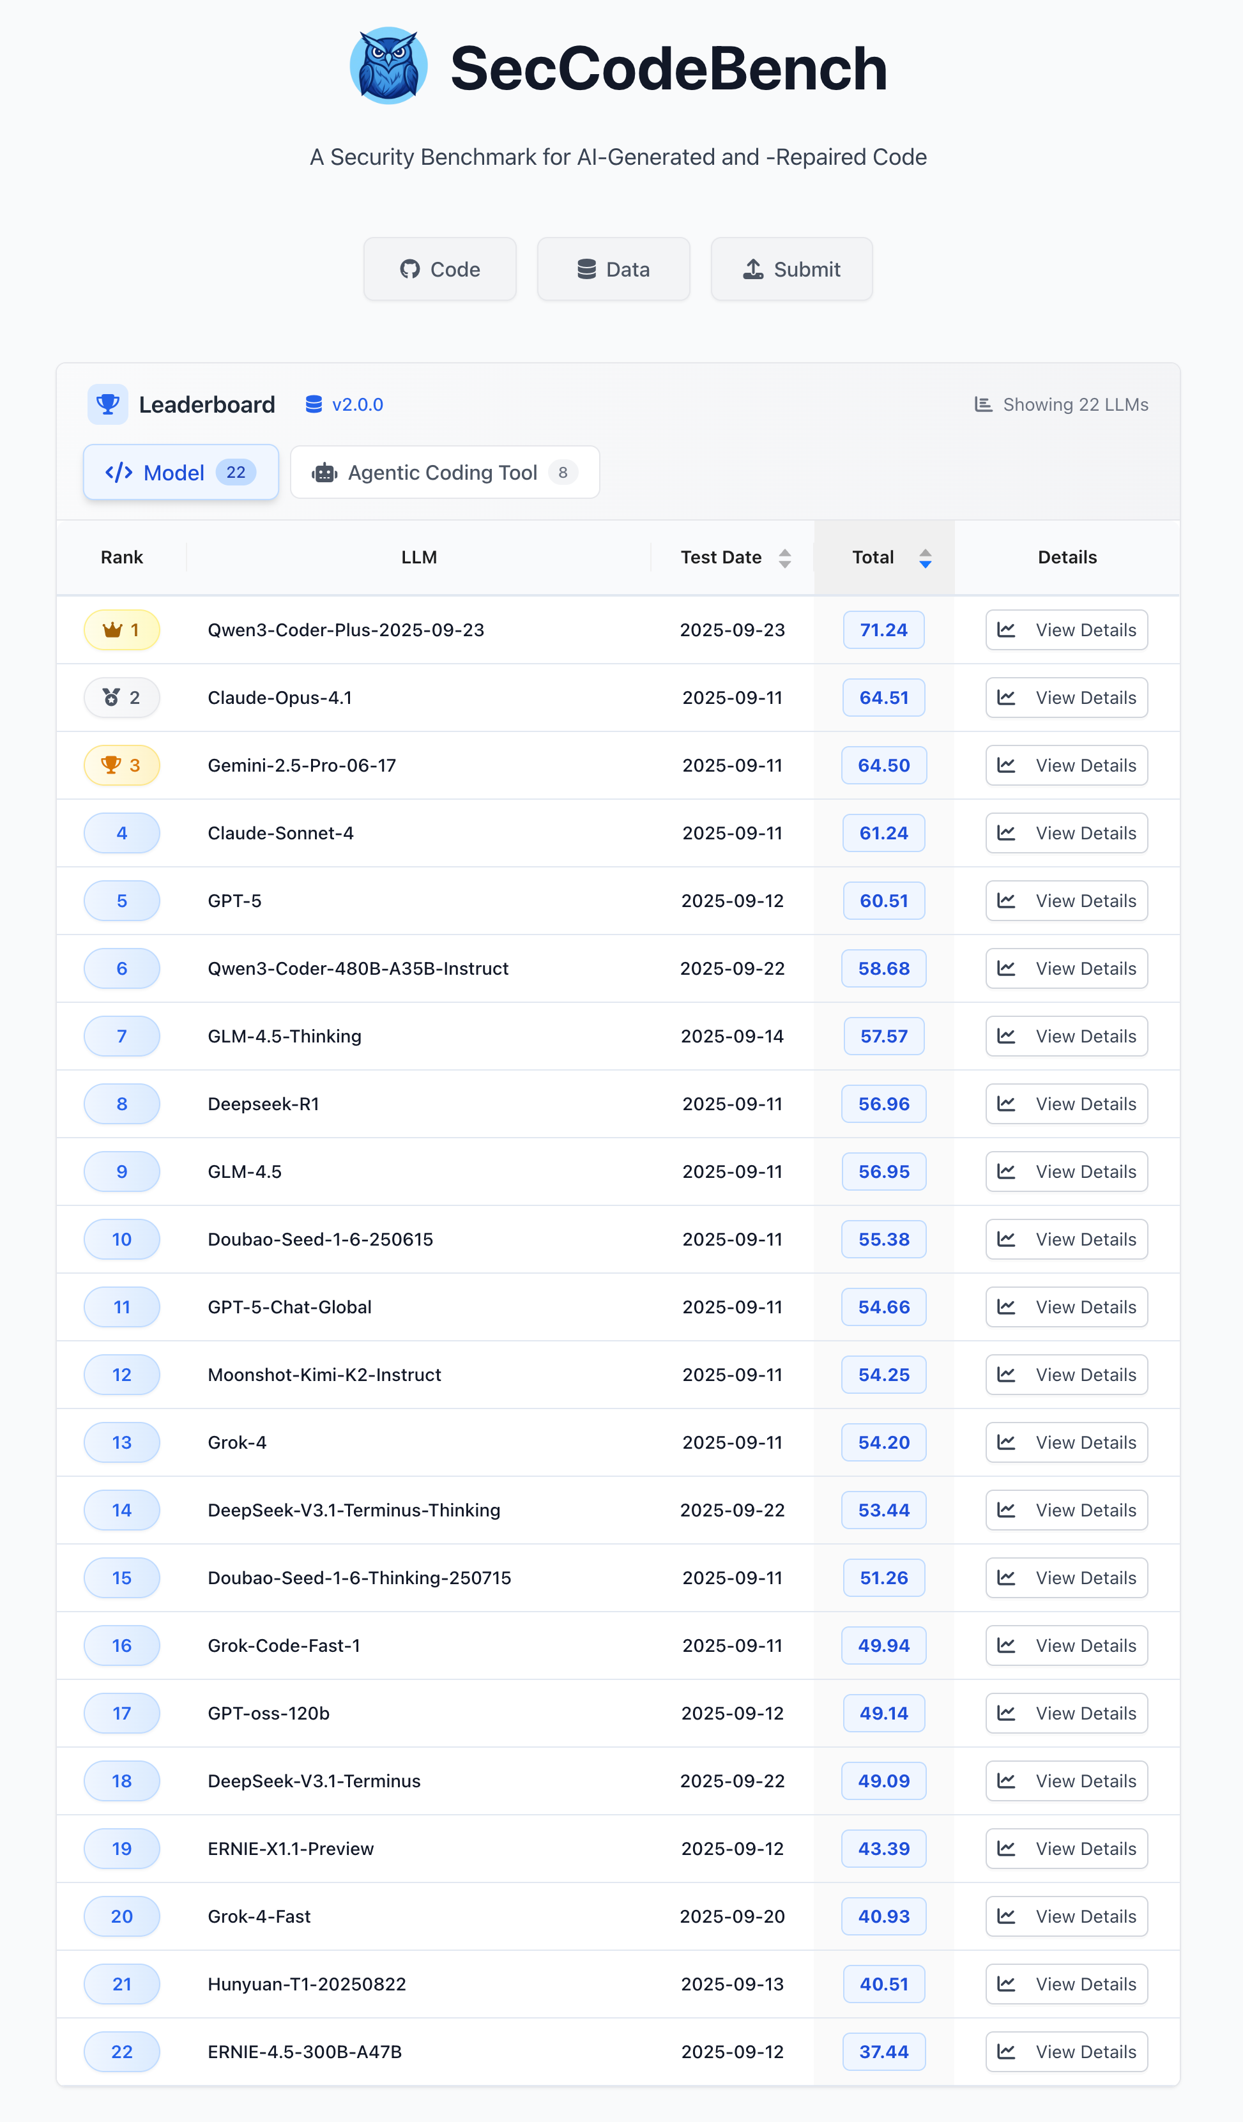This screenshot has height=2122, width=1243.
Task: Click chart icon in Grok-4 row
Action: point(1007,1442)
